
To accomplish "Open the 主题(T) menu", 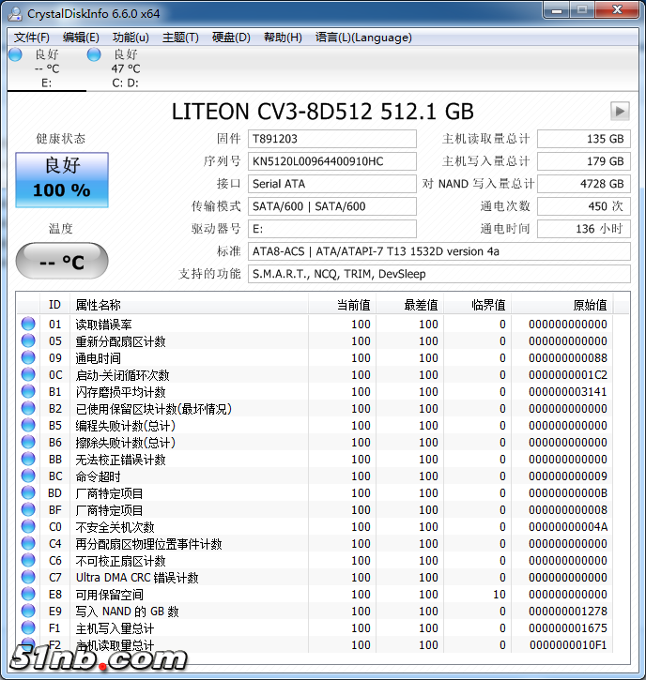I will pyautogui.click(x=180, y=38).
